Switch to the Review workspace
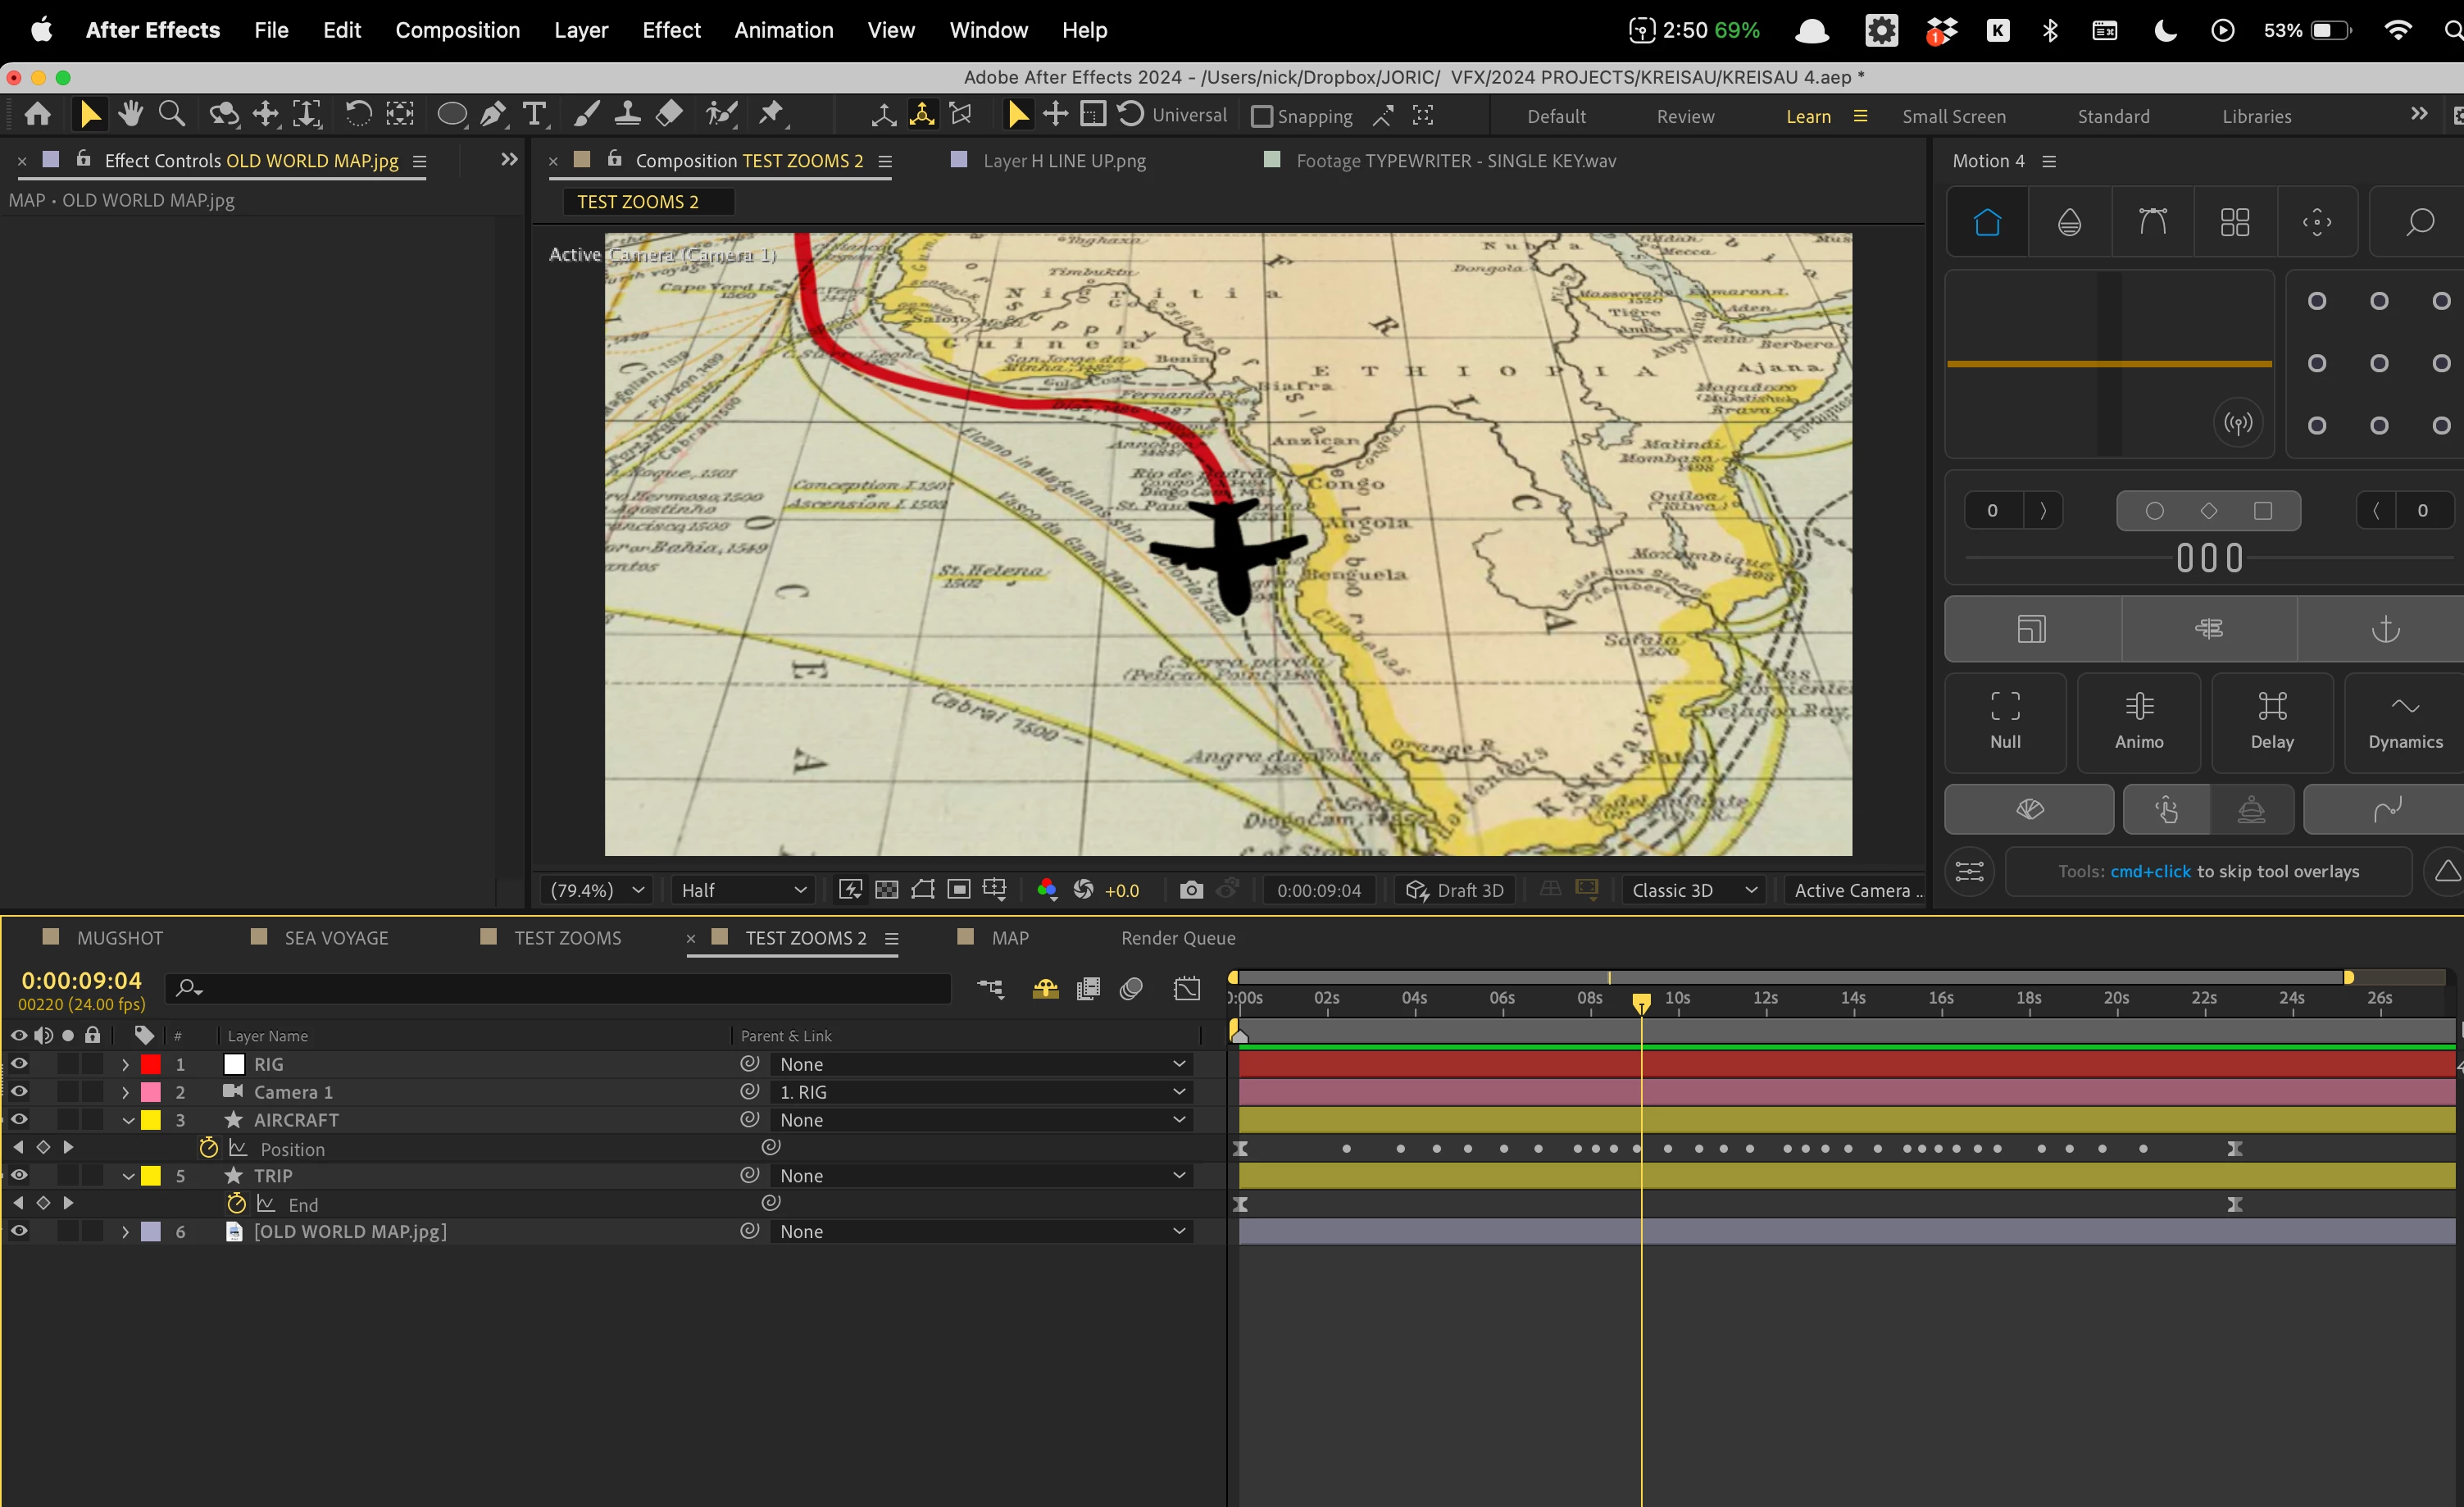2464x1507 pixels. [1685, 117]
